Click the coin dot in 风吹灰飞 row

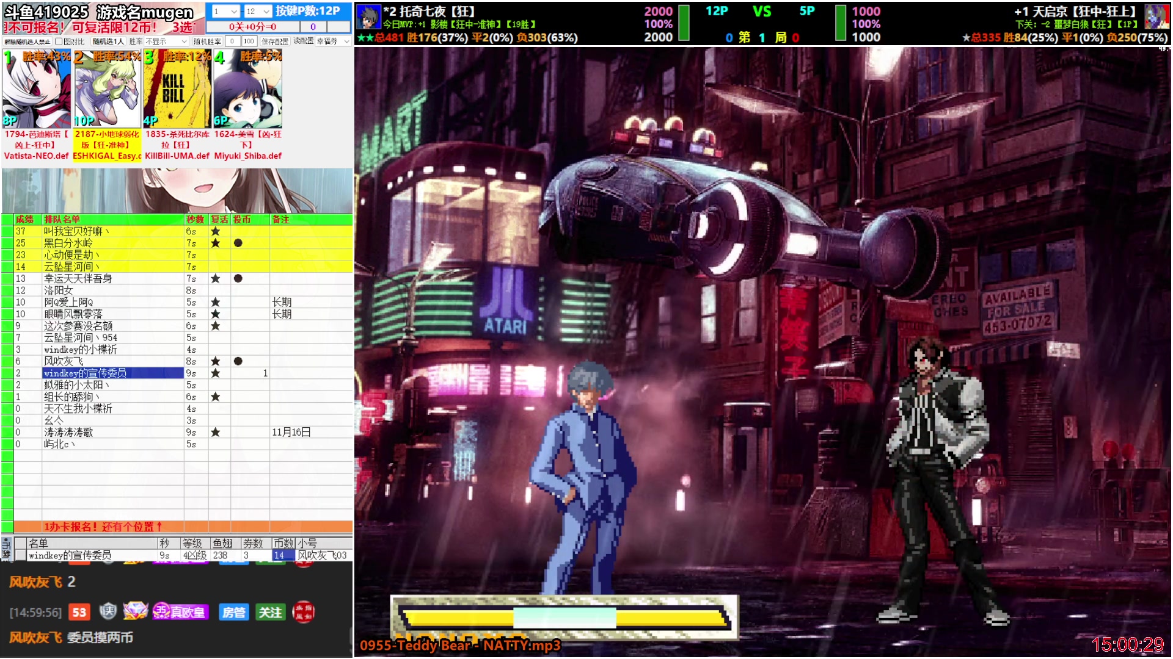tap(238, 361)
